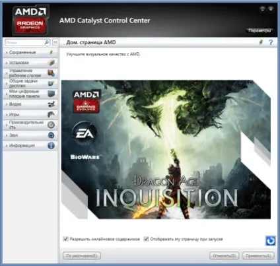Expand the Игры section
This screenshot has height=266, width=280.
(x=30, y=114)
